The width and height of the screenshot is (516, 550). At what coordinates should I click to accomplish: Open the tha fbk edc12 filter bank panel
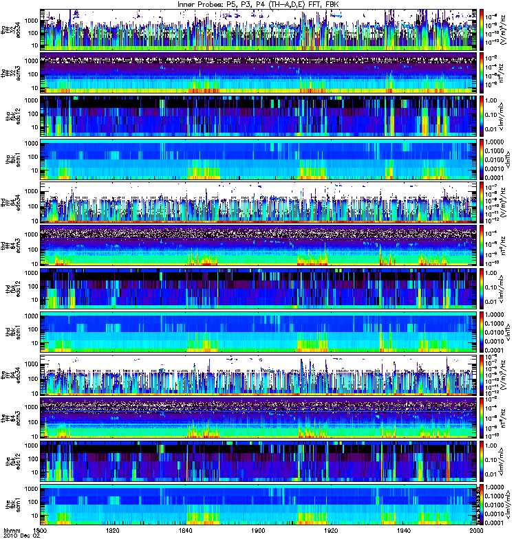click(259, 115)
